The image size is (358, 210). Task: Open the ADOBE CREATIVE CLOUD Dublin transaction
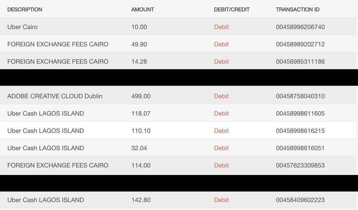(x=178, y=96)
